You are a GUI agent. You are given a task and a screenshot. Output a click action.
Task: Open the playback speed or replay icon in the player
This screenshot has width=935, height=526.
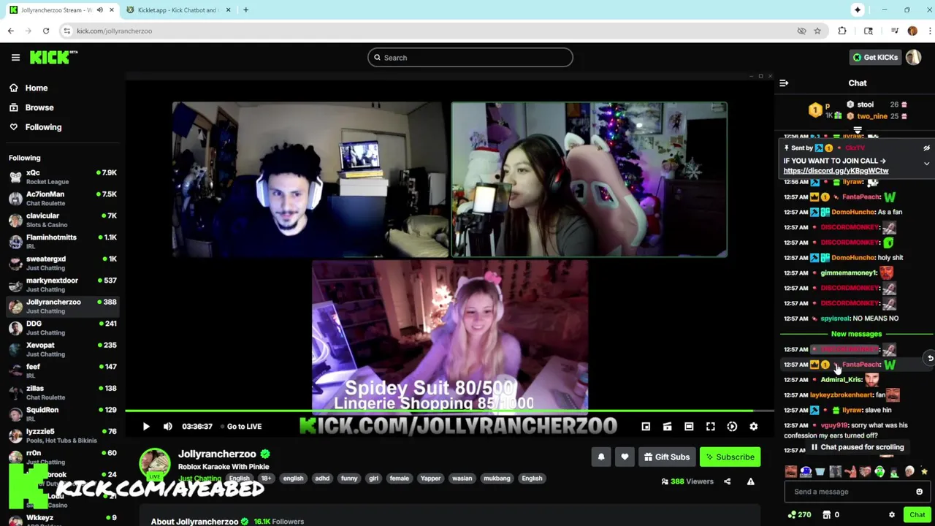[x=732, y=427]
